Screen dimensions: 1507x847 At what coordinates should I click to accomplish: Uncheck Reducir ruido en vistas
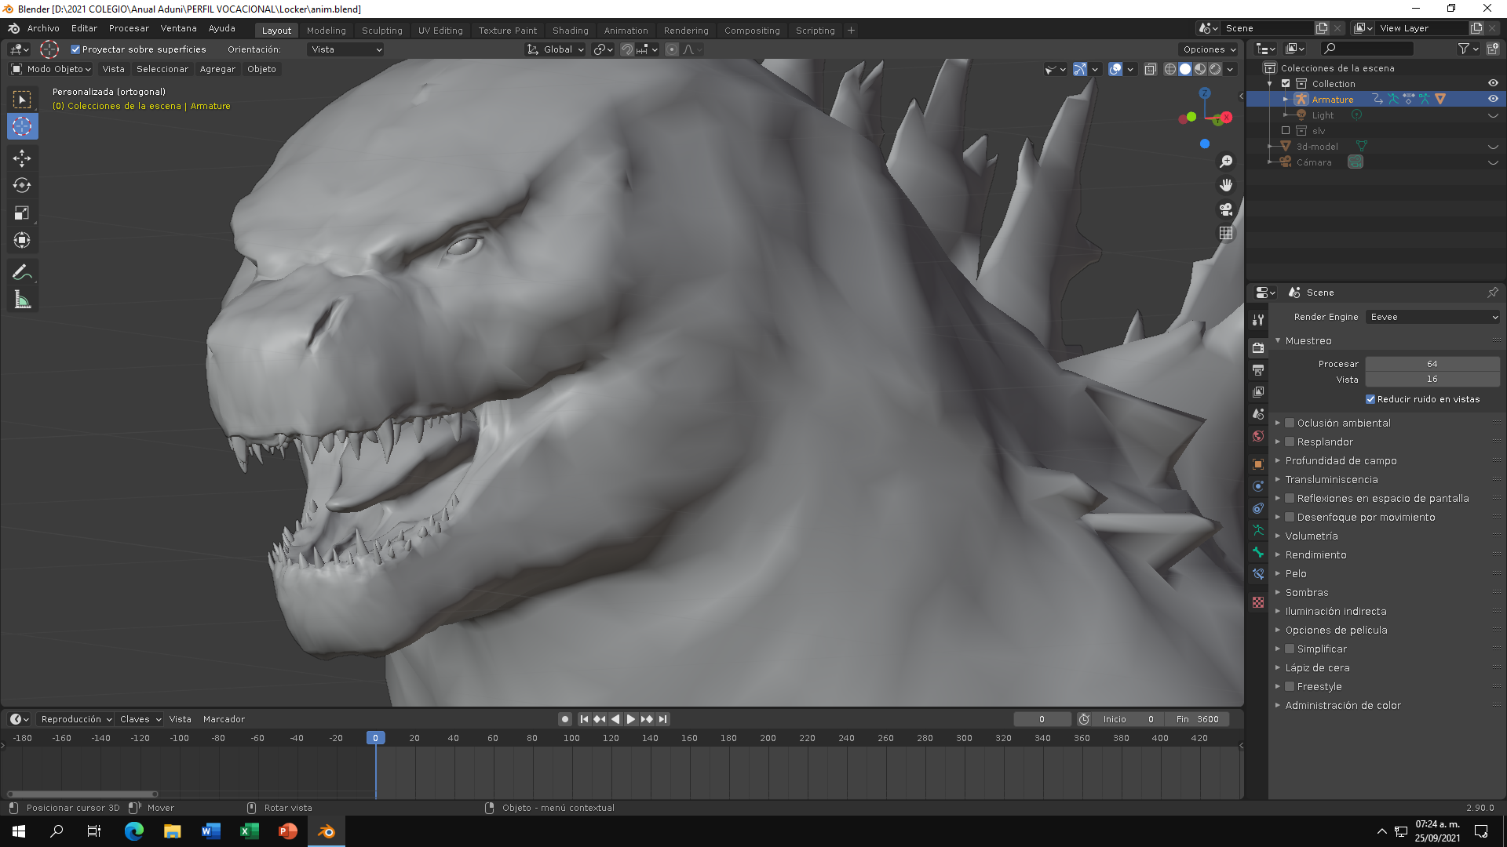pos(1370,399)
